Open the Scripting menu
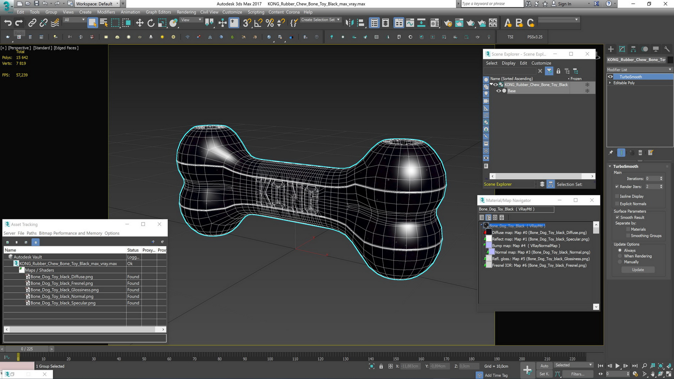 pyautogui.click(x=256, y=12)
